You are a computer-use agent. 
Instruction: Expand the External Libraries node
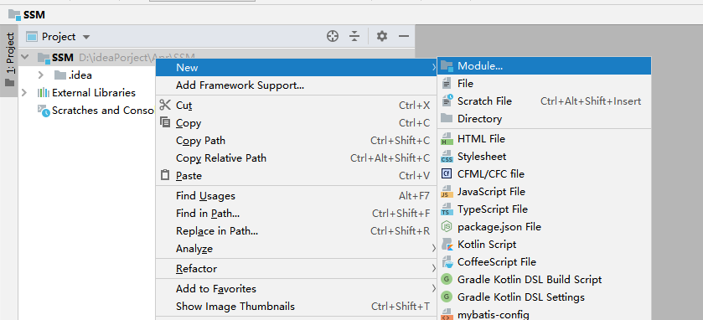24,93
